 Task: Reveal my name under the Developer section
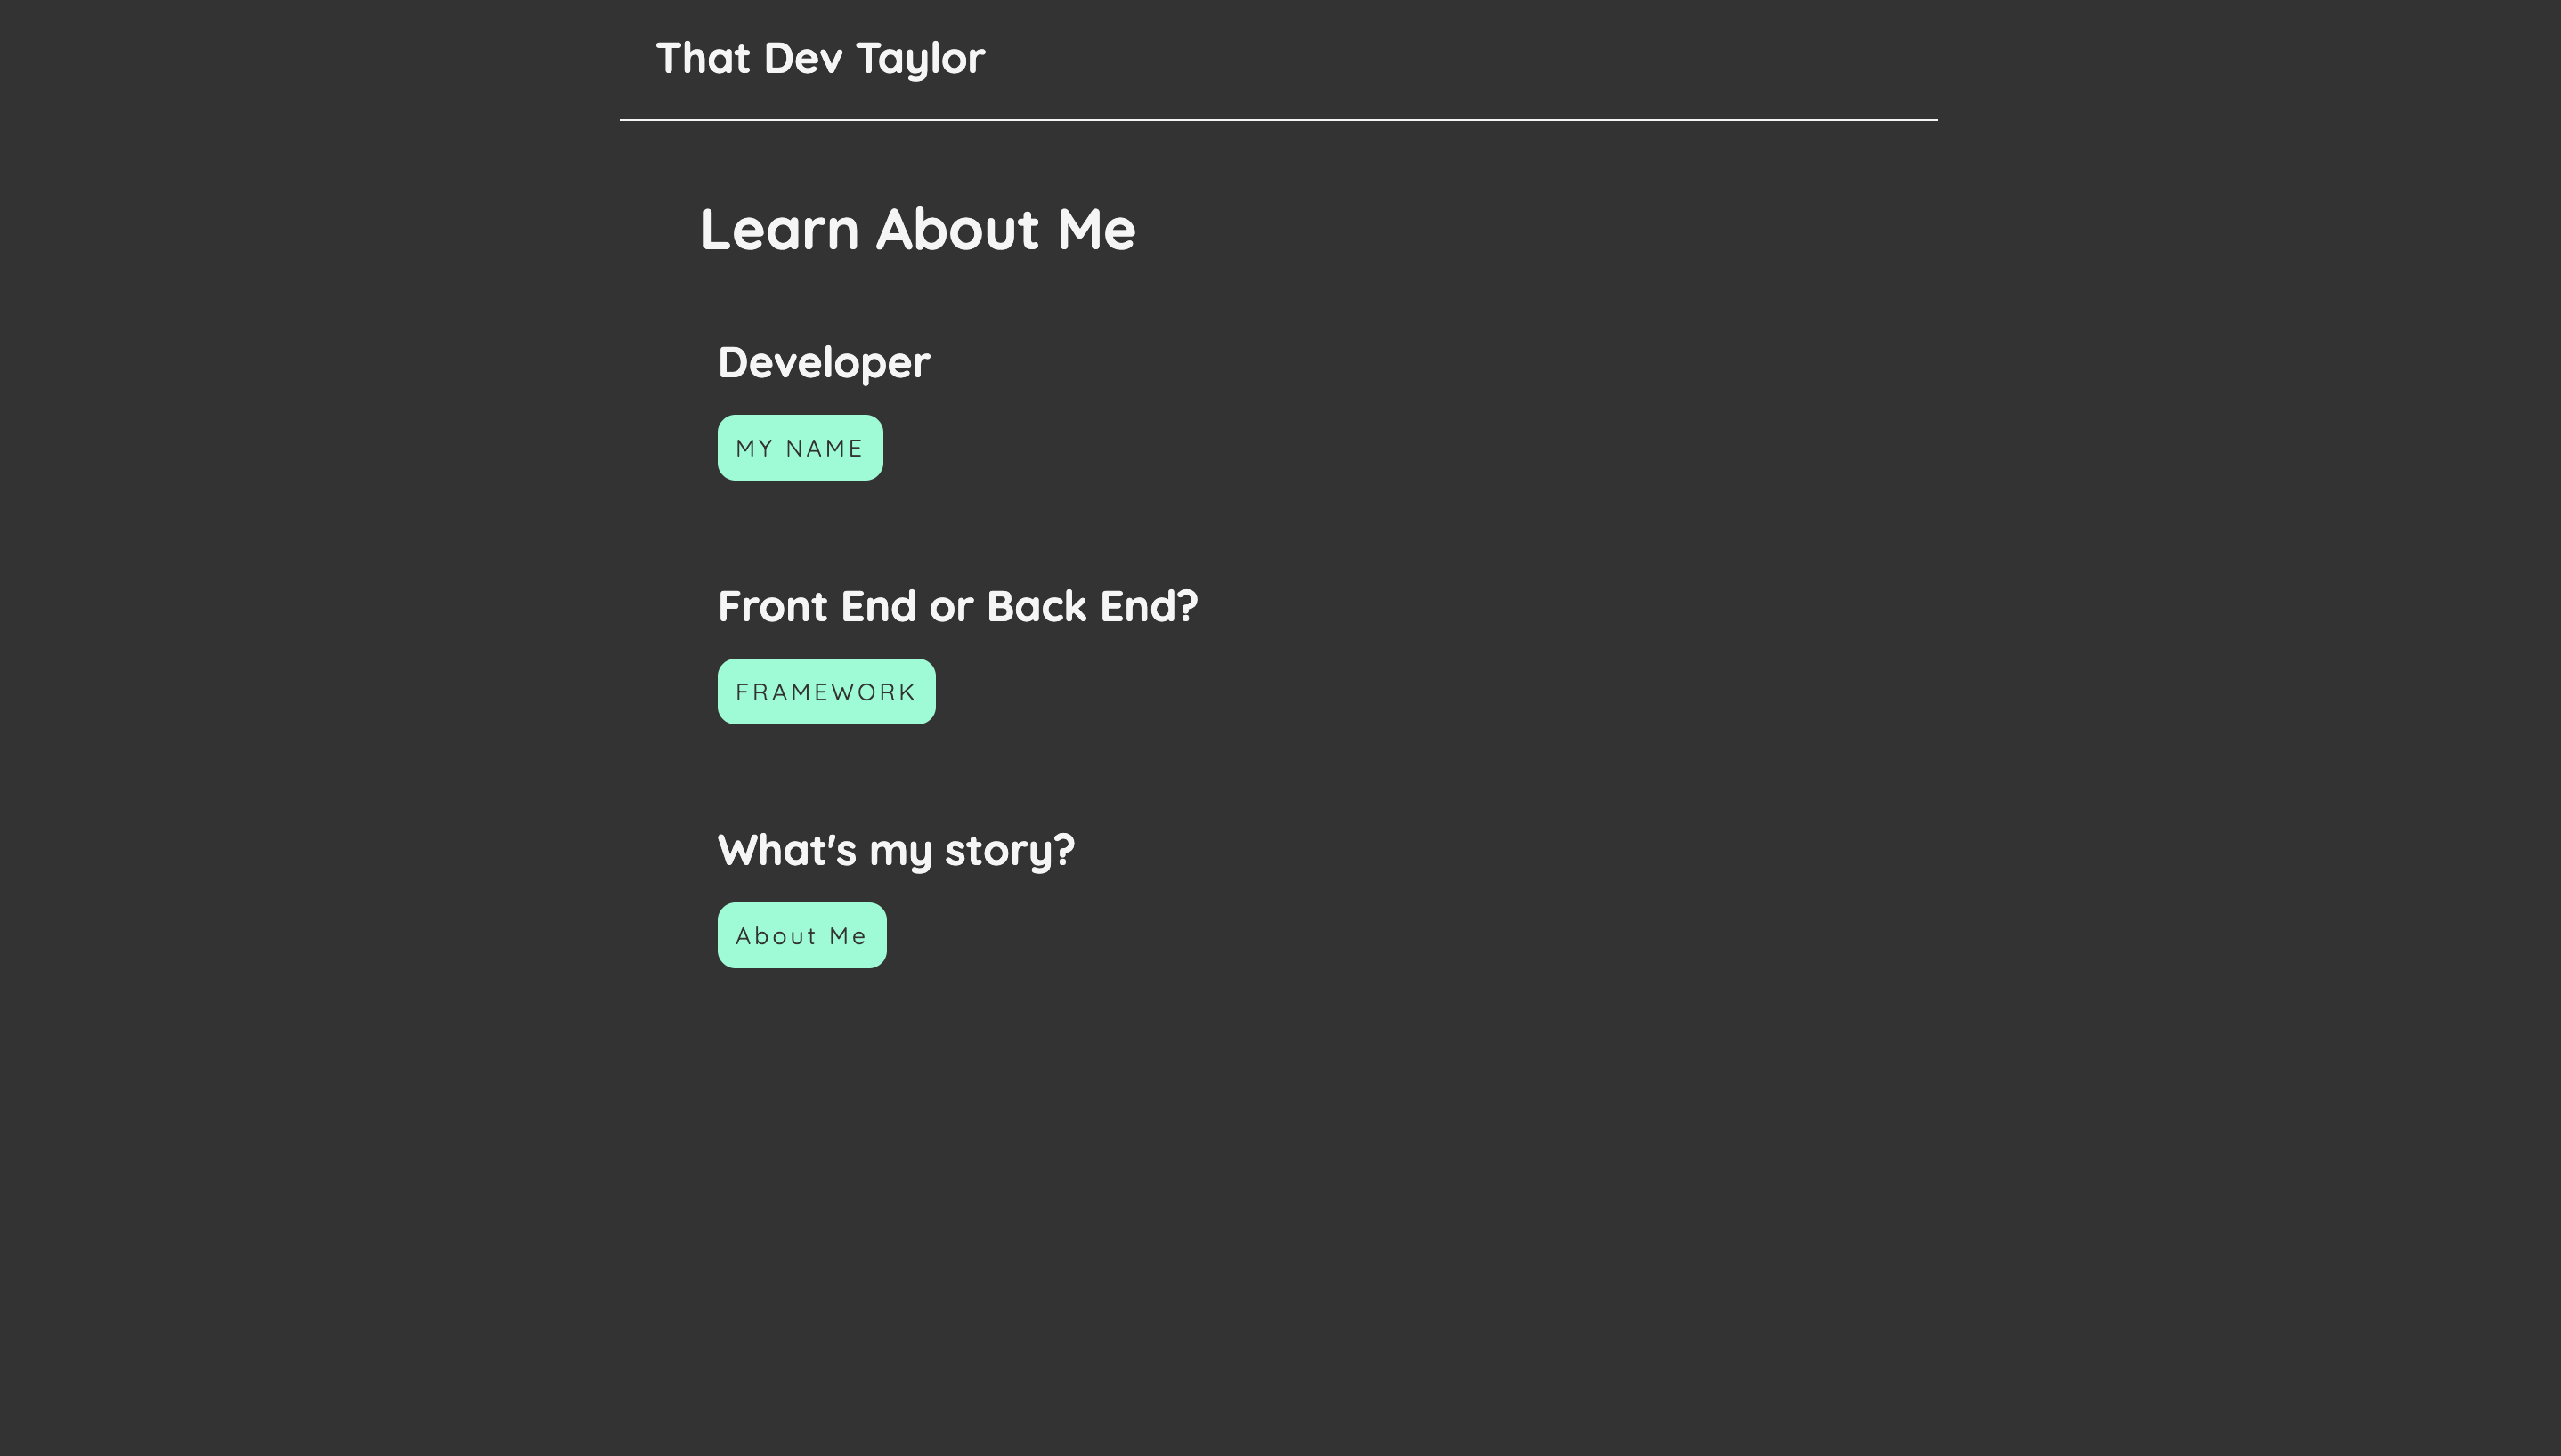pyautogui.click(x=800, y=448)
